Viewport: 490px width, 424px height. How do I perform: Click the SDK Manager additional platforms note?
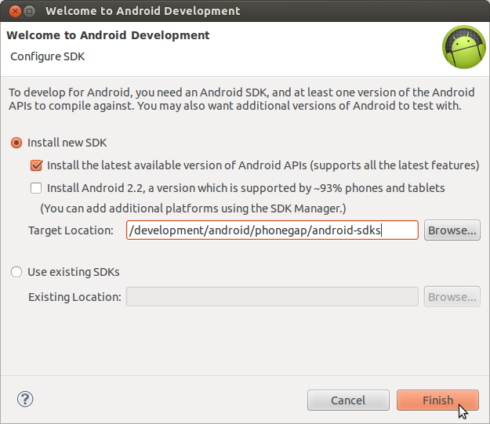(193, 208)
